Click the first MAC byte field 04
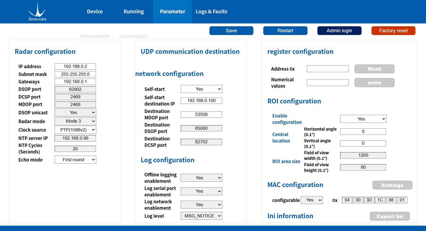Viewport: 426px width, 231px height. [x=347, y=200]
